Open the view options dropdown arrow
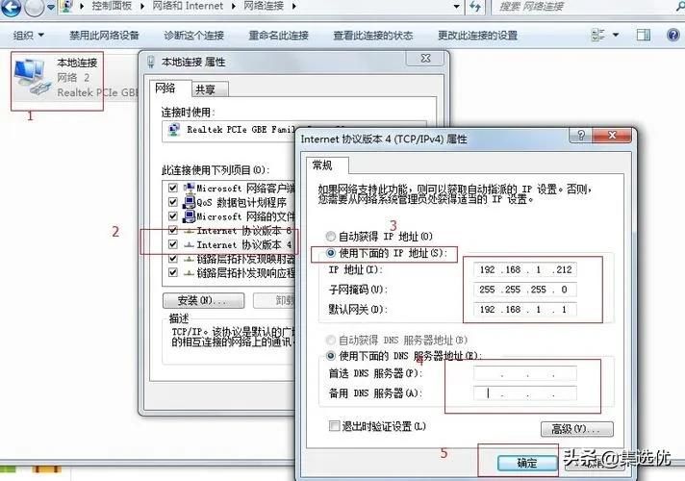The width and height of the screenshot is (685, 481). pos(616,35)
